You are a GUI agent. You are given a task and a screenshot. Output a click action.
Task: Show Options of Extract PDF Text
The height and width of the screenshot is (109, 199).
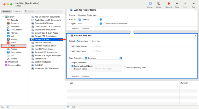85,76
